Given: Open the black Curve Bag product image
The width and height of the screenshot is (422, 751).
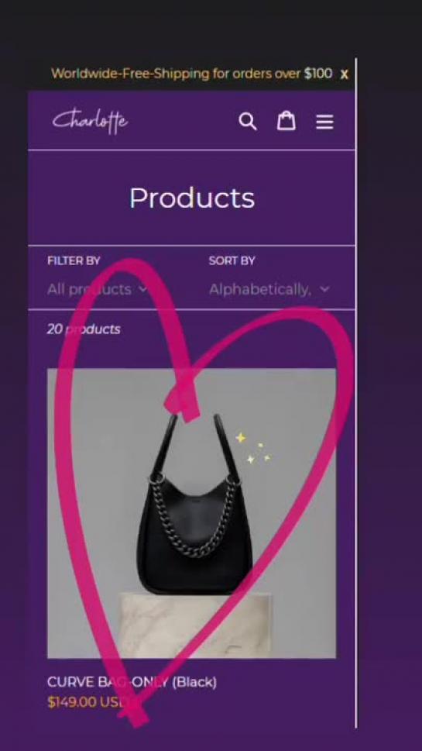Looking at the screenshot, I should pyautogui.click(x=191, y=513).
